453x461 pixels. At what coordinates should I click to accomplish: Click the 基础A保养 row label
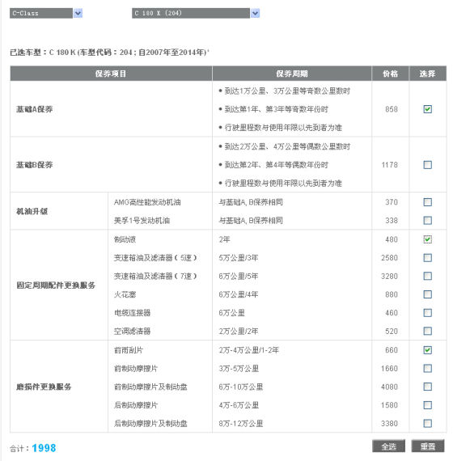tap(35, 109)
